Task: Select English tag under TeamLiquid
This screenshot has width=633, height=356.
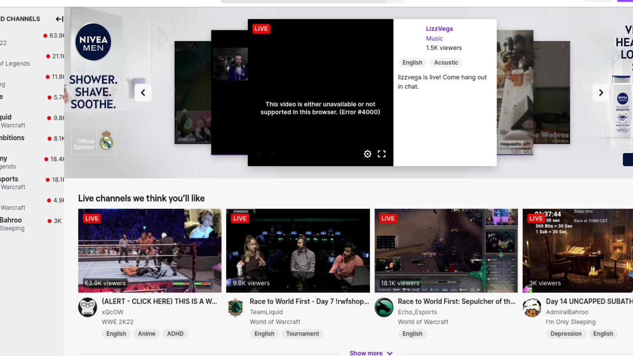Action: point(264,334)
